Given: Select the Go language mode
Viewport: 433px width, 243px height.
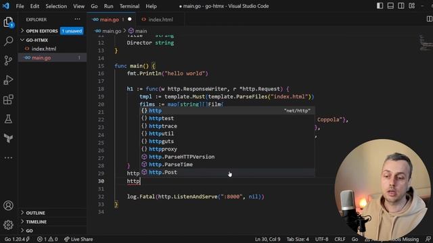Looking at the screenshot, I should (x=355, y=239).
